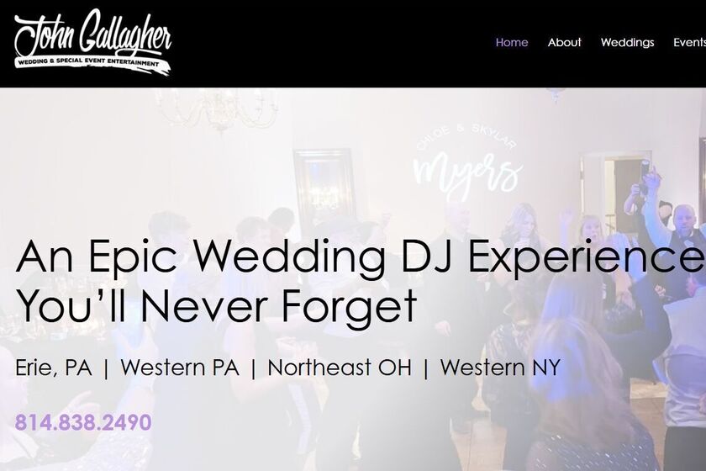Open the Weddings menu item
This screenshot has width=706, height=471.
[x=627, y=42]
